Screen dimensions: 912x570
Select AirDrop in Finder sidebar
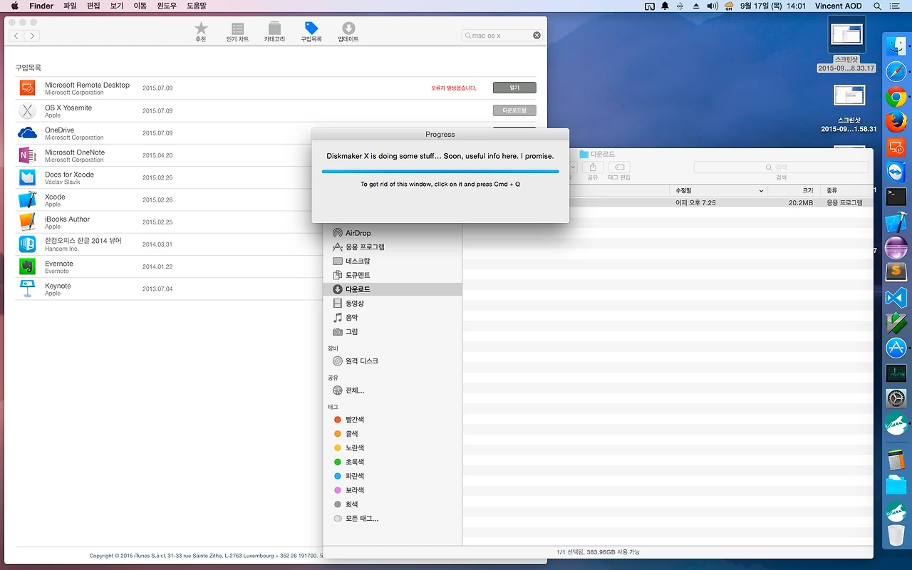[x=392, y=233]
